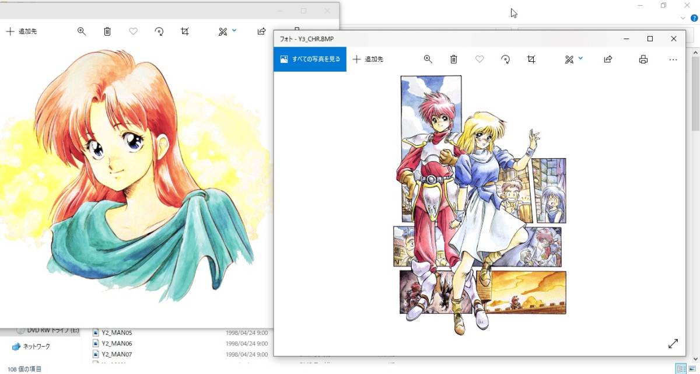700x374 pixels.
Task: Select file Y2_MAN06 in Explorer list
Action: [x=117, y=344]
